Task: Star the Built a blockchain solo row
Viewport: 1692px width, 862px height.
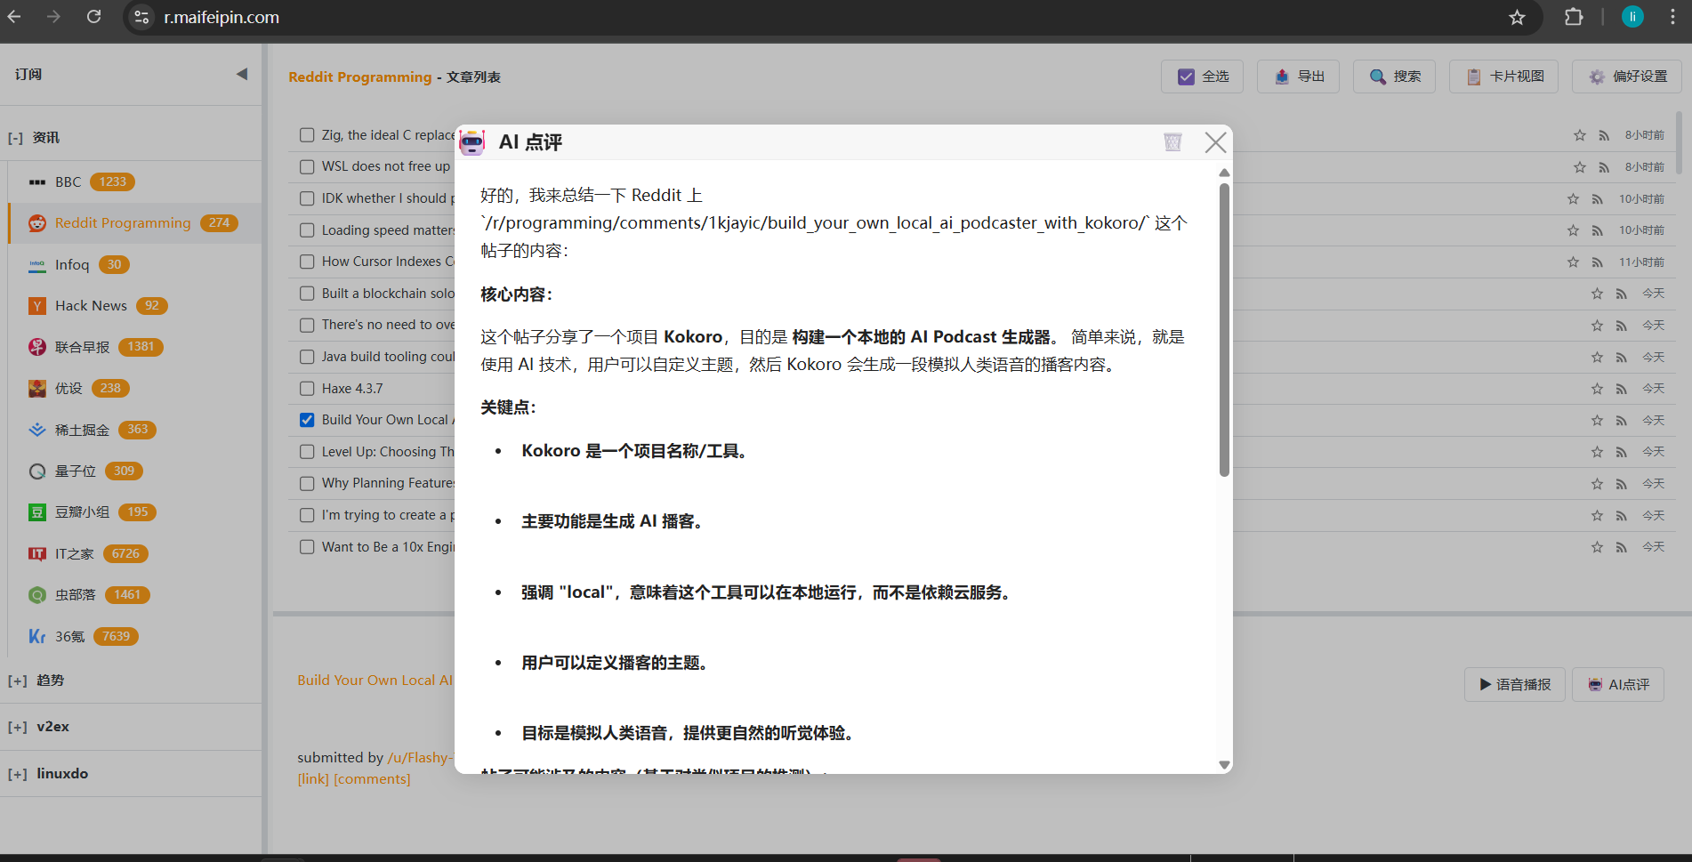Action: [x=1597, y=294]
